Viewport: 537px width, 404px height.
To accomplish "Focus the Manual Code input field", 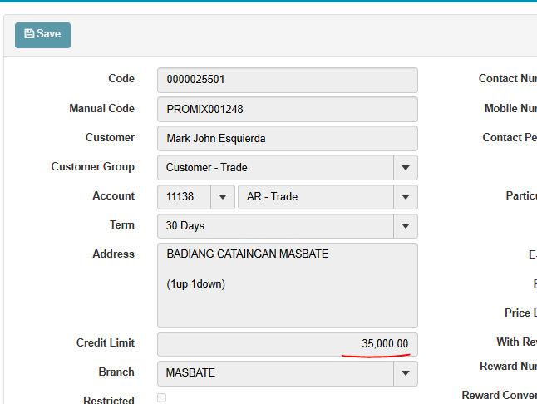I will (287, 109).
